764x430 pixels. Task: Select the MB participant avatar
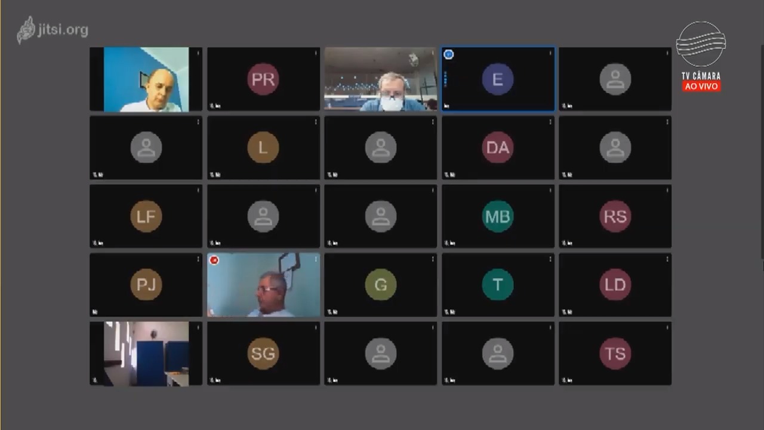498,216
